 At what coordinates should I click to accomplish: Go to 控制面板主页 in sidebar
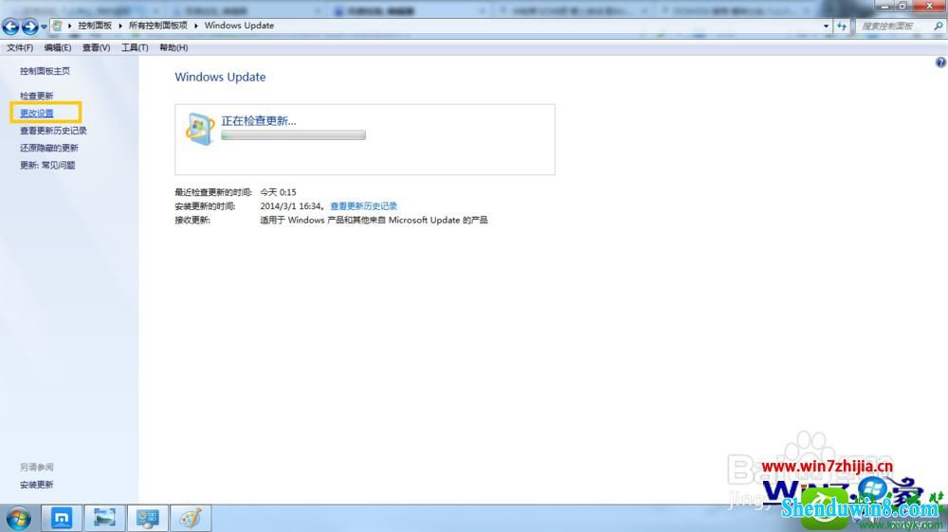click(x=45, y=71)
